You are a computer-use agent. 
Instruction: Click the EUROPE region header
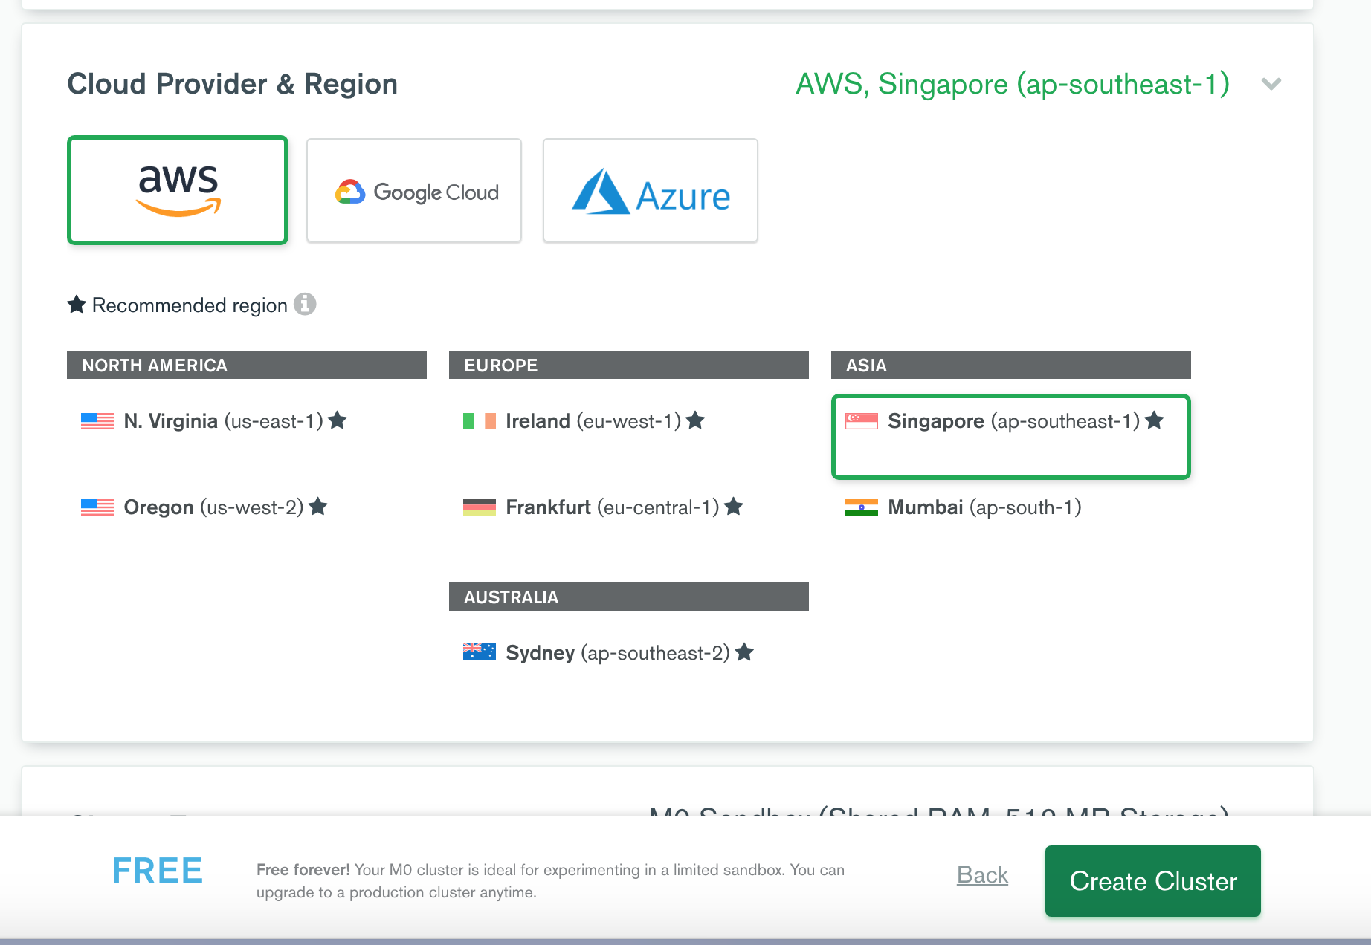click(x=629, y=365)
